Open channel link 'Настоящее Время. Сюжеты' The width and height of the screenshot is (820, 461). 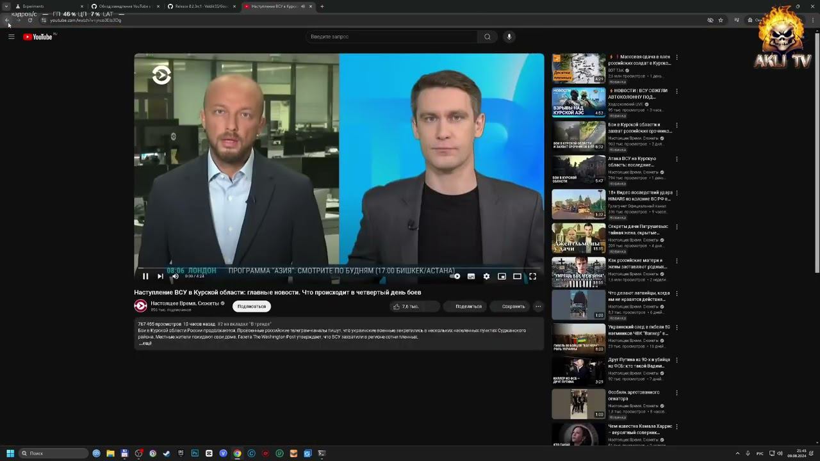[x=184, y=303]
